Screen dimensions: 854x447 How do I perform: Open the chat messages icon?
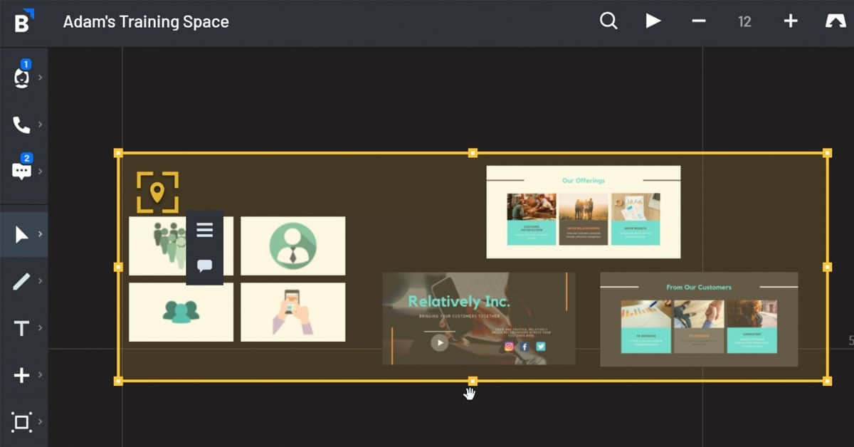point(22,171)
